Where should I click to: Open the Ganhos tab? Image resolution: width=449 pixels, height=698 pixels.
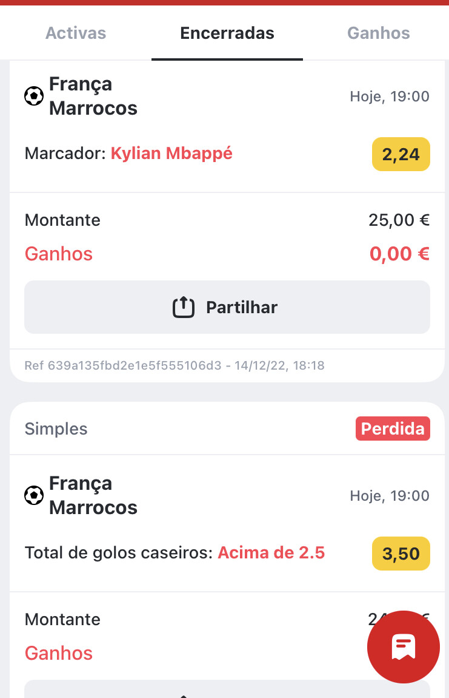(378, 33)
